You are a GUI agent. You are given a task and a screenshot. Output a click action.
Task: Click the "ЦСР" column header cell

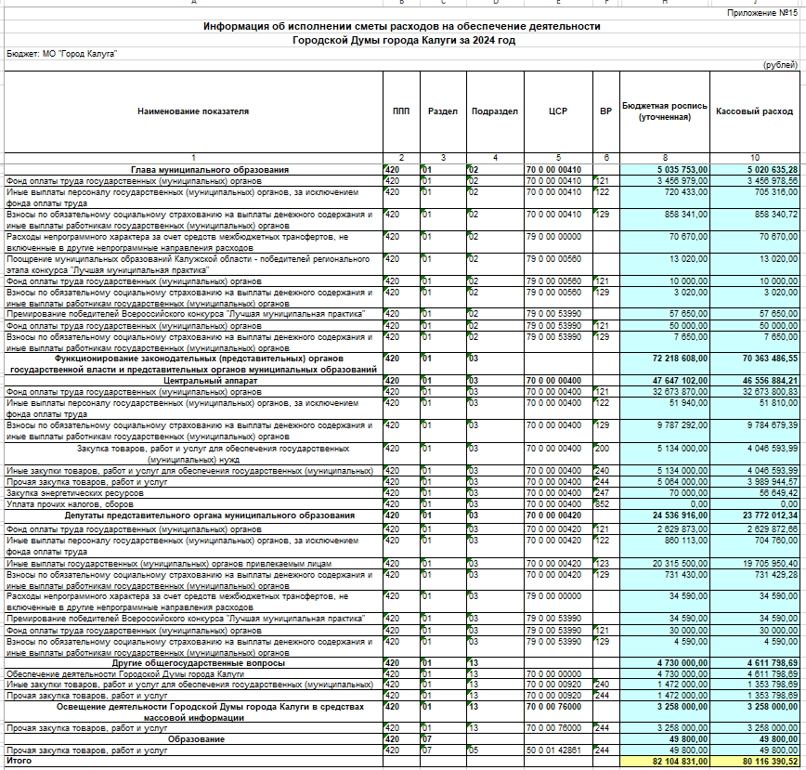[x=557, y=111]
